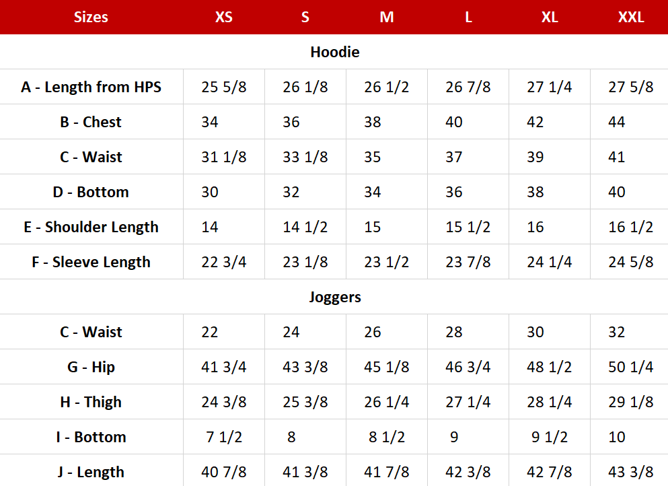
Task: Select the 29 1/8 thigh measurement
Action: (x=630, y=402)
